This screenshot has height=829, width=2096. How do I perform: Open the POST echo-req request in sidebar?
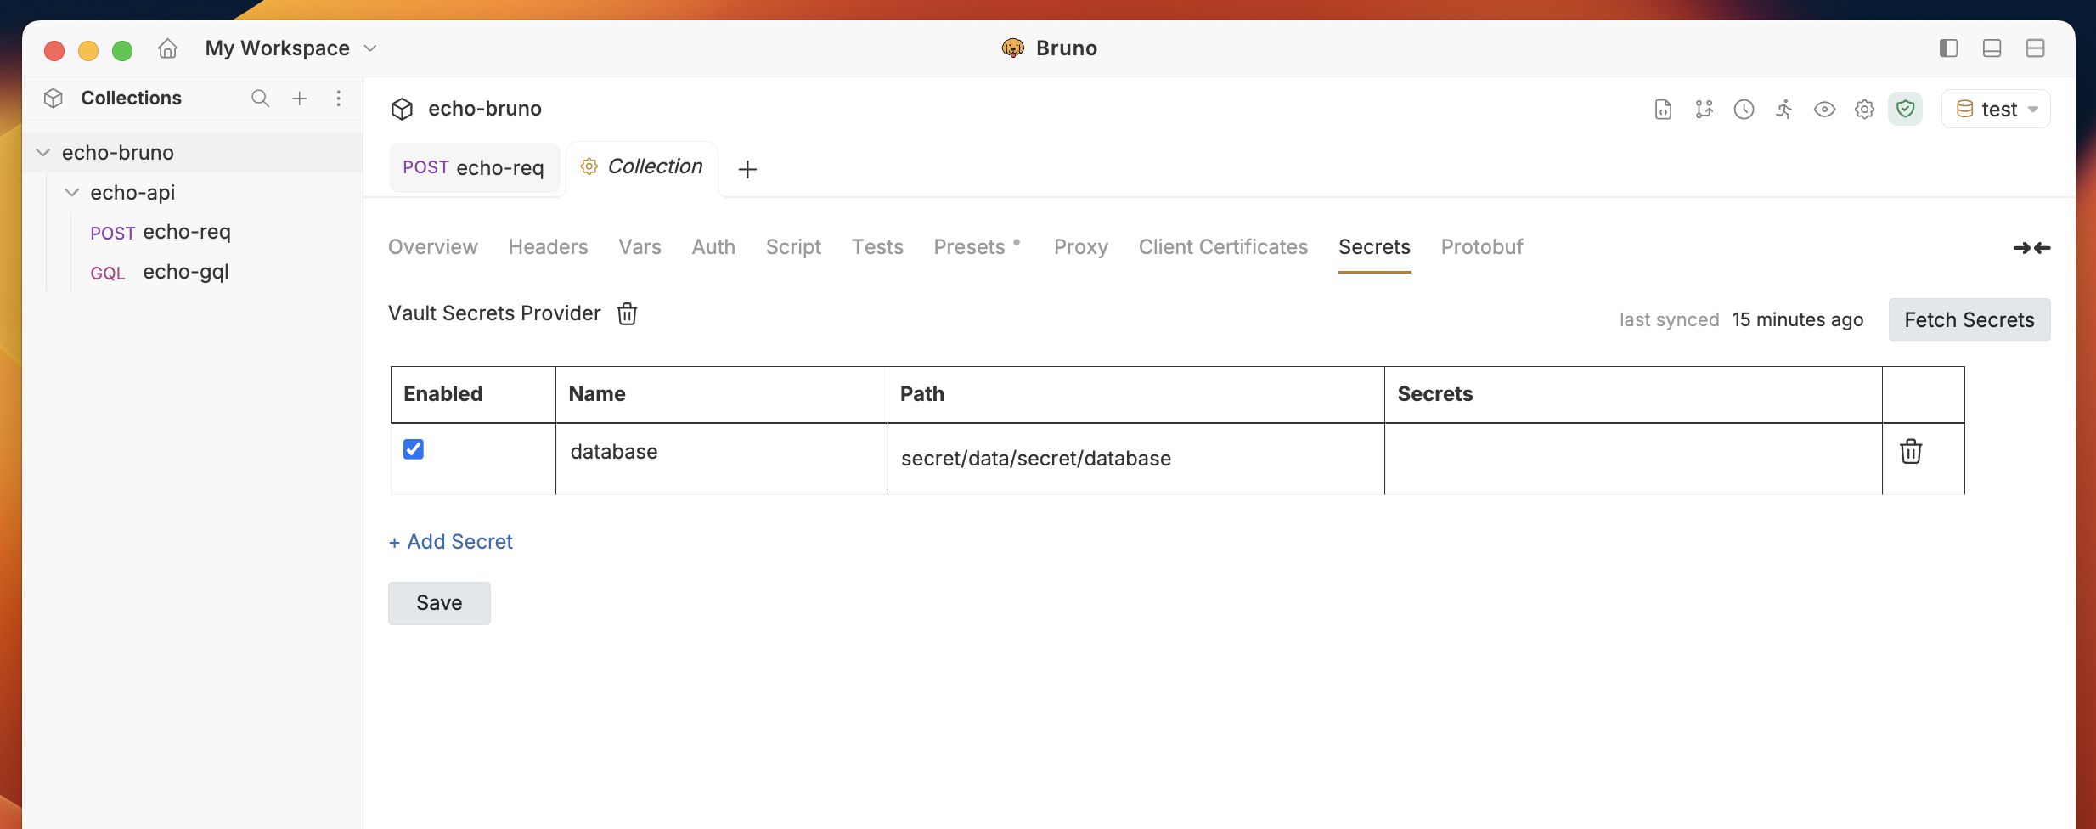161,232
